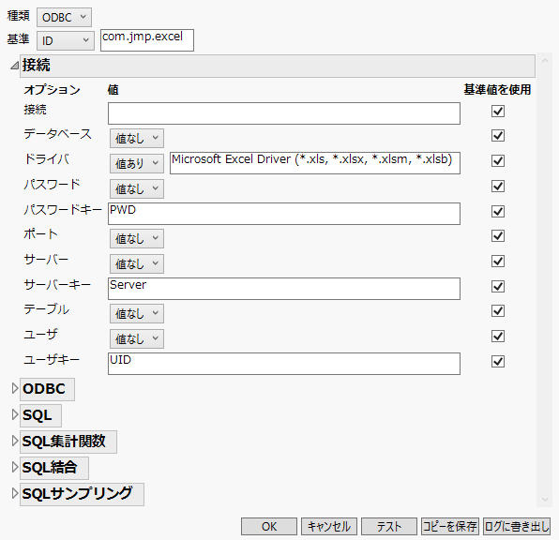
Task: Click the ログに書き出し button
Action: 517,527
